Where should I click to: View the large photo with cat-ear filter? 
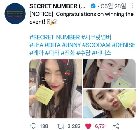tap(56, 89)
